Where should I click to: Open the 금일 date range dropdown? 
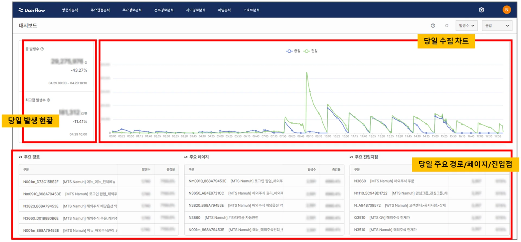[x=497, y=26]
